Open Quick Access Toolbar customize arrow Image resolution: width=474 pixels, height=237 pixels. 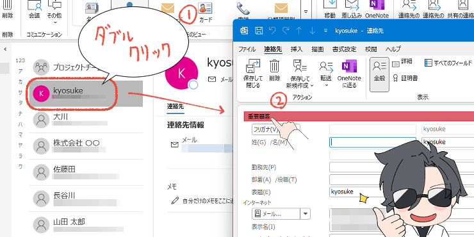[325, 31]
